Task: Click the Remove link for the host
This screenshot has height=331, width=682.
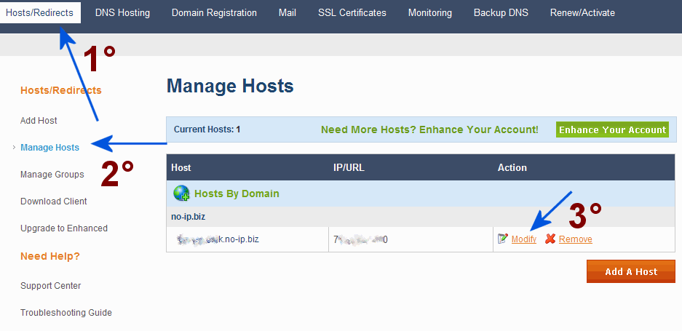Action: click(x=576, y=239)
